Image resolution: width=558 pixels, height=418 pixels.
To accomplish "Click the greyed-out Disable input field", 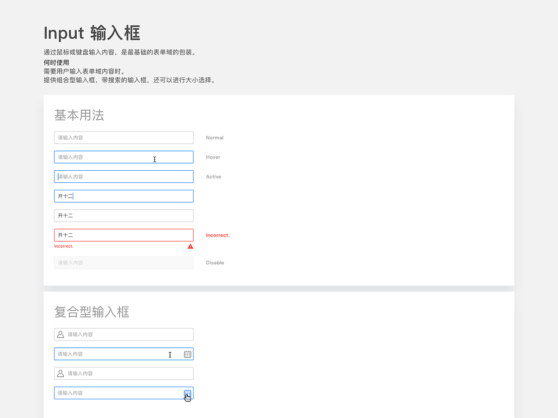I will 123,263.
